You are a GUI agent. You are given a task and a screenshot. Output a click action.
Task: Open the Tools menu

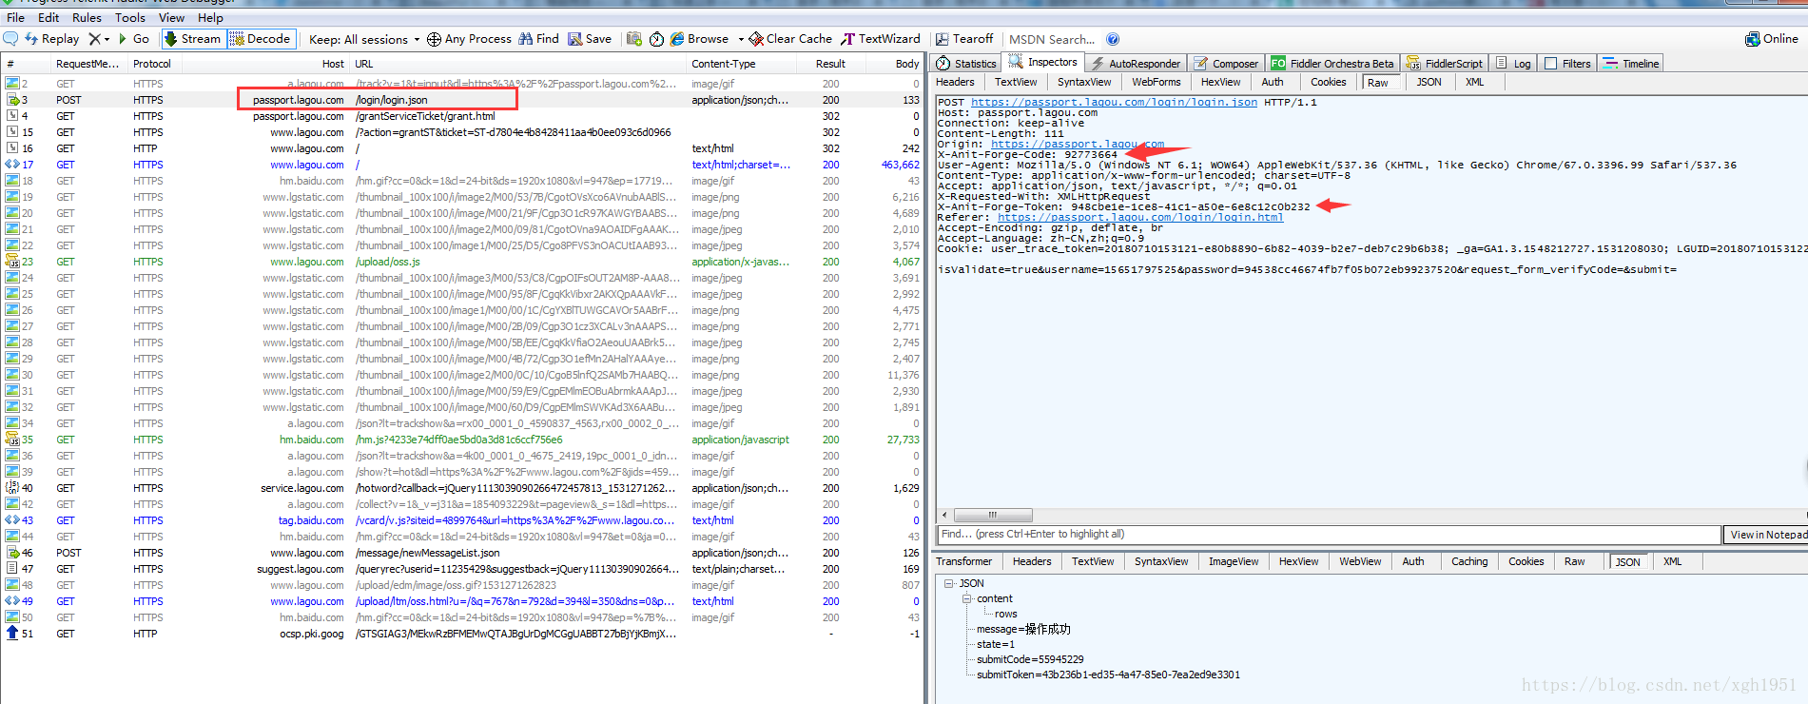pos(130,17)
